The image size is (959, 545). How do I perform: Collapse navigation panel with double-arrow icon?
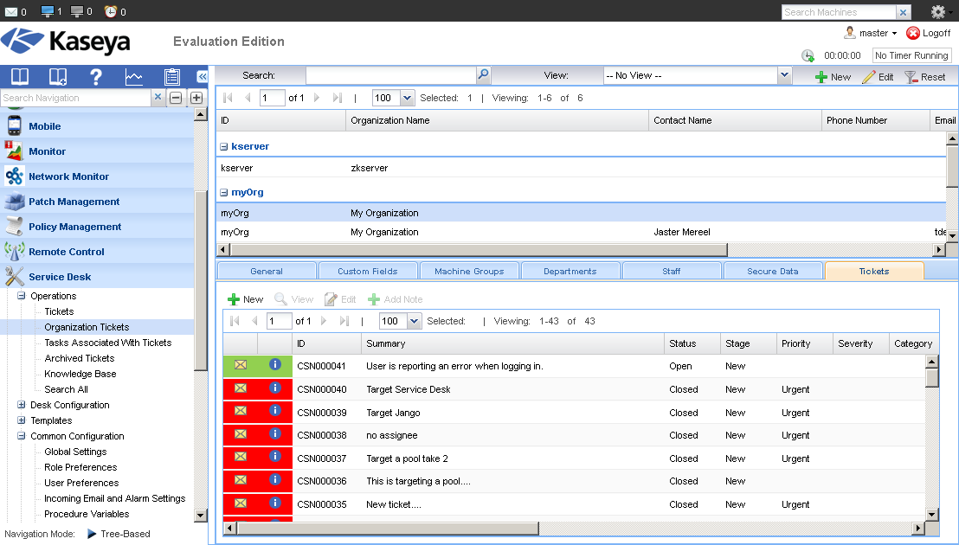(202, 76)
